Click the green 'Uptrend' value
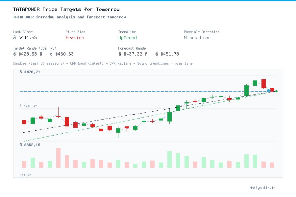296x197 pixels. point(127,37)
